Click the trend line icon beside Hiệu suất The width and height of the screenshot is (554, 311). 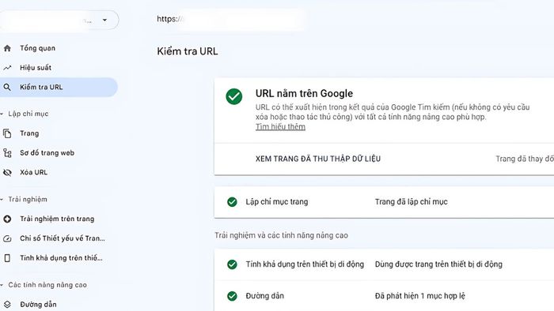7,68
